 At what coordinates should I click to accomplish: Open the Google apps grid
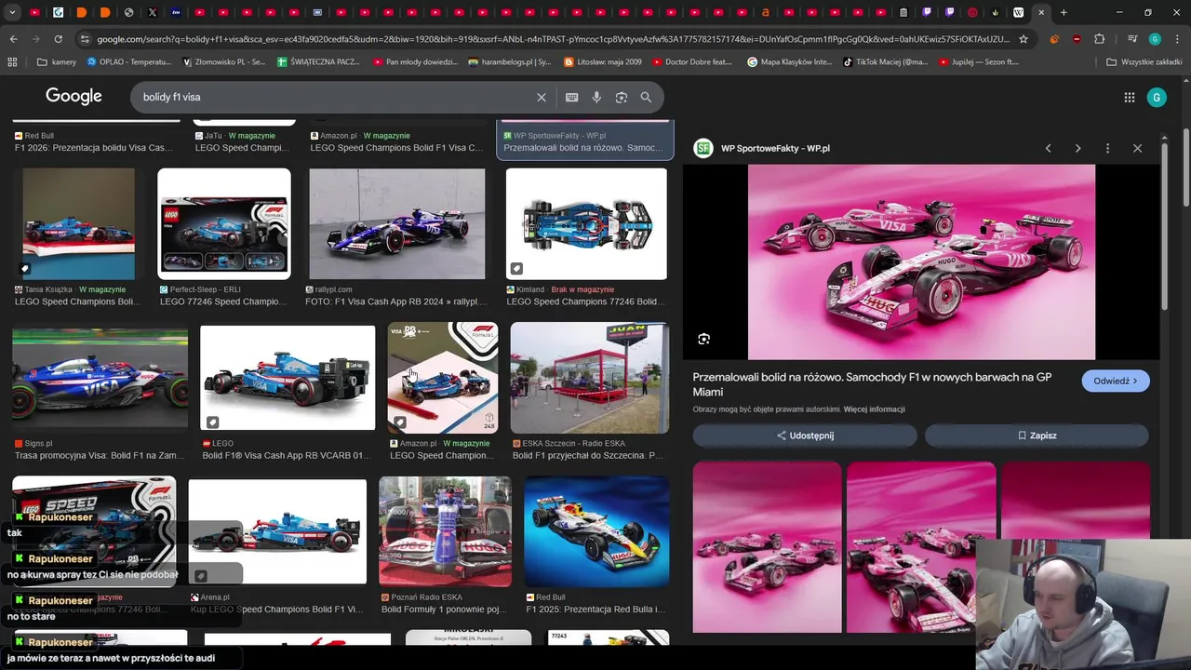(1129, 97)
